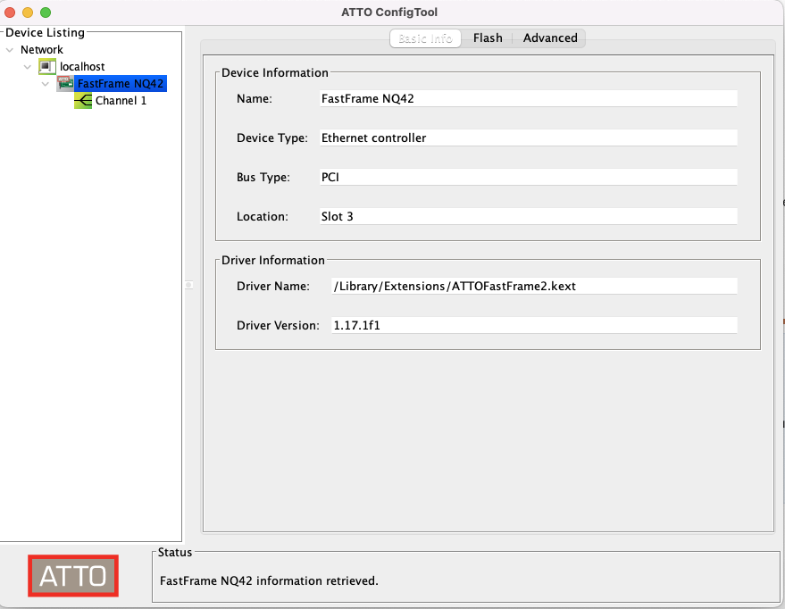The width and height of the screenshot is (785, 609).
Task: Minimize the ATTO ConfigTool window
Action: click(28, 13)
